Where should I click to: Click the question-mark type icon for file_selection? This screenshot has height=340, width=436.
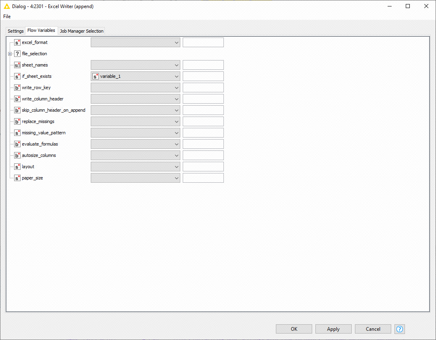tap(17, 53)
